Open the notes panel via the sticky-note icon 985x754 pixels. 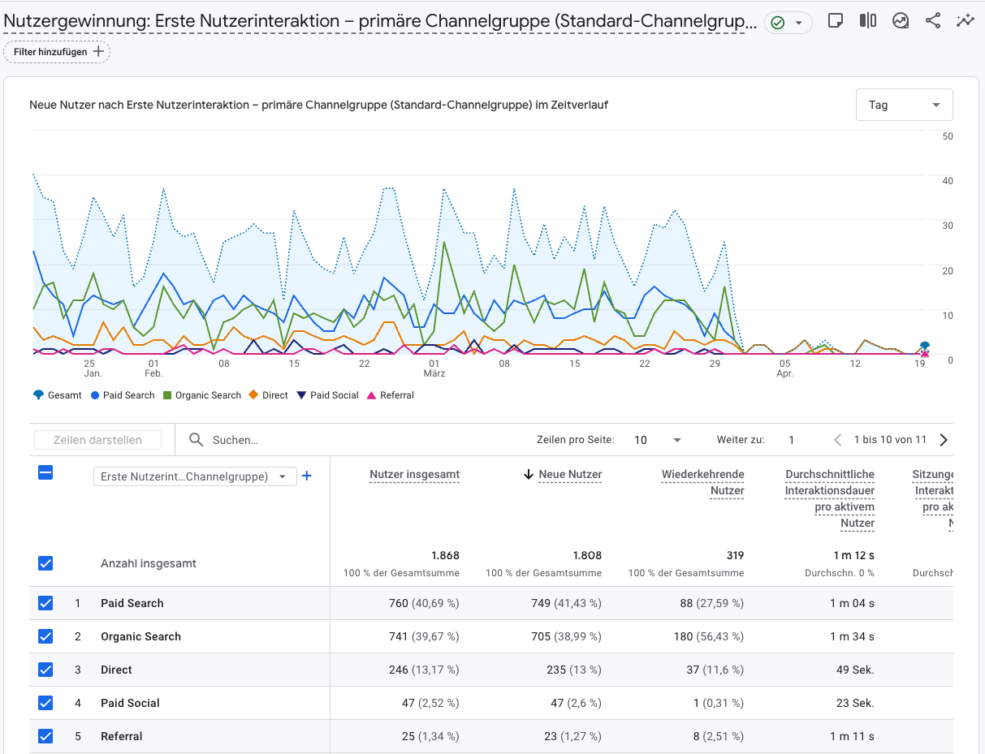[x=836, y=21]
